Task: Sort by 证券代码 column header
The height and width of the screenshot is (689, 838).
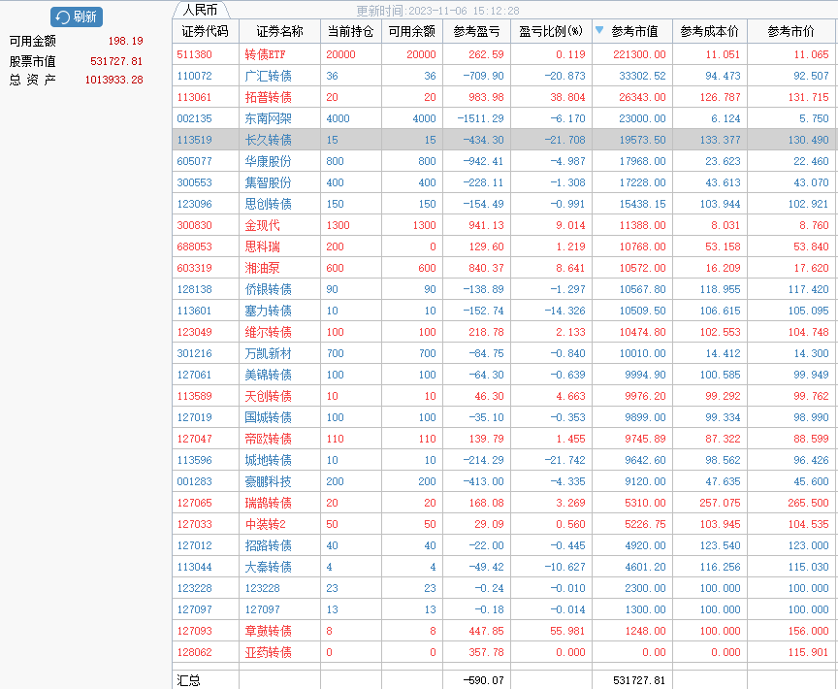Action: click(206, 31)
